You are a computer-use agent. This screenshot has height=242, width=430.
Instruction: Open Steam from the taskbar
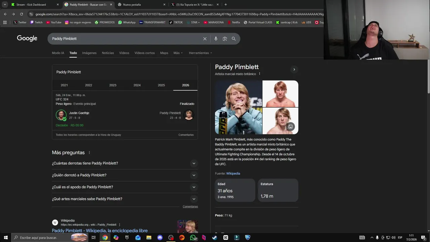point(215,238)
